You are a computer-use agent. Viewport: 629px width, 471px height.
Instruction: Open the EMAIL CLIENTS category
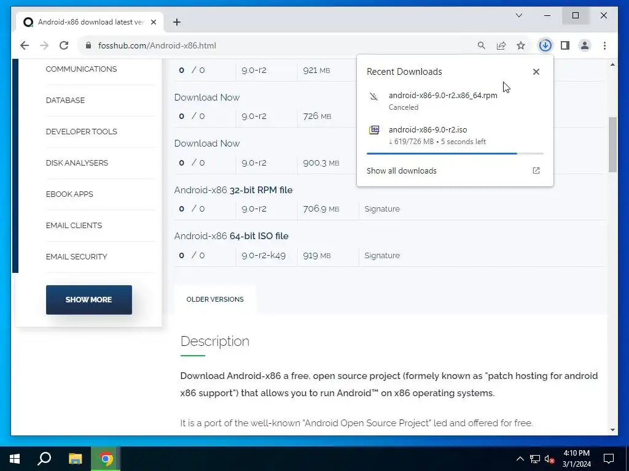click(x=74, y=225)
